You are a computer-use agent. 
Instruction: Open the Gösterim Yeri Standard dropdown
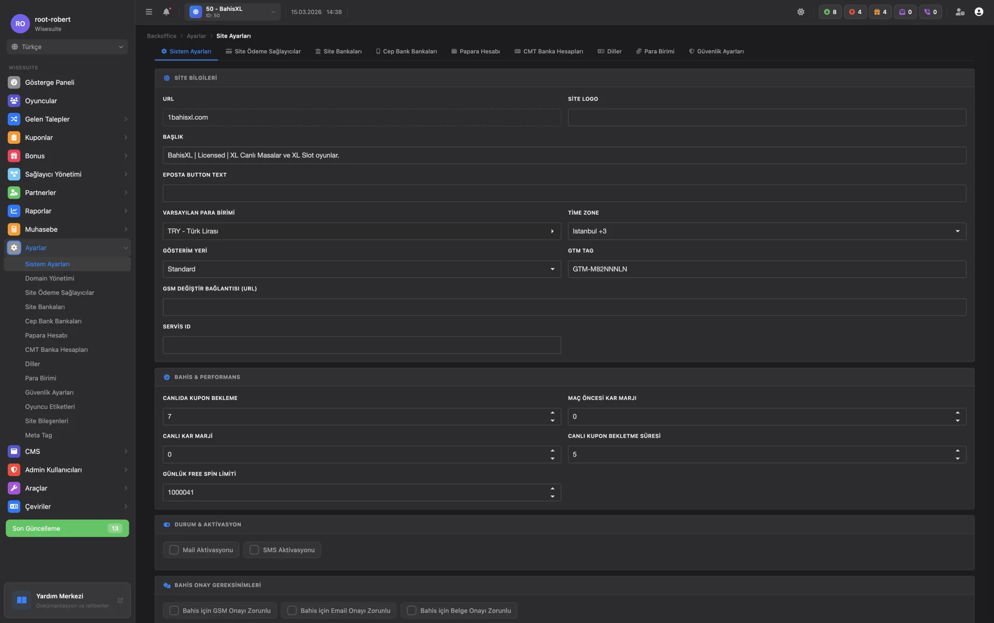coord(361,269)
